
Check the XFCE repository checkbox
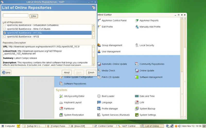[5, 37]
